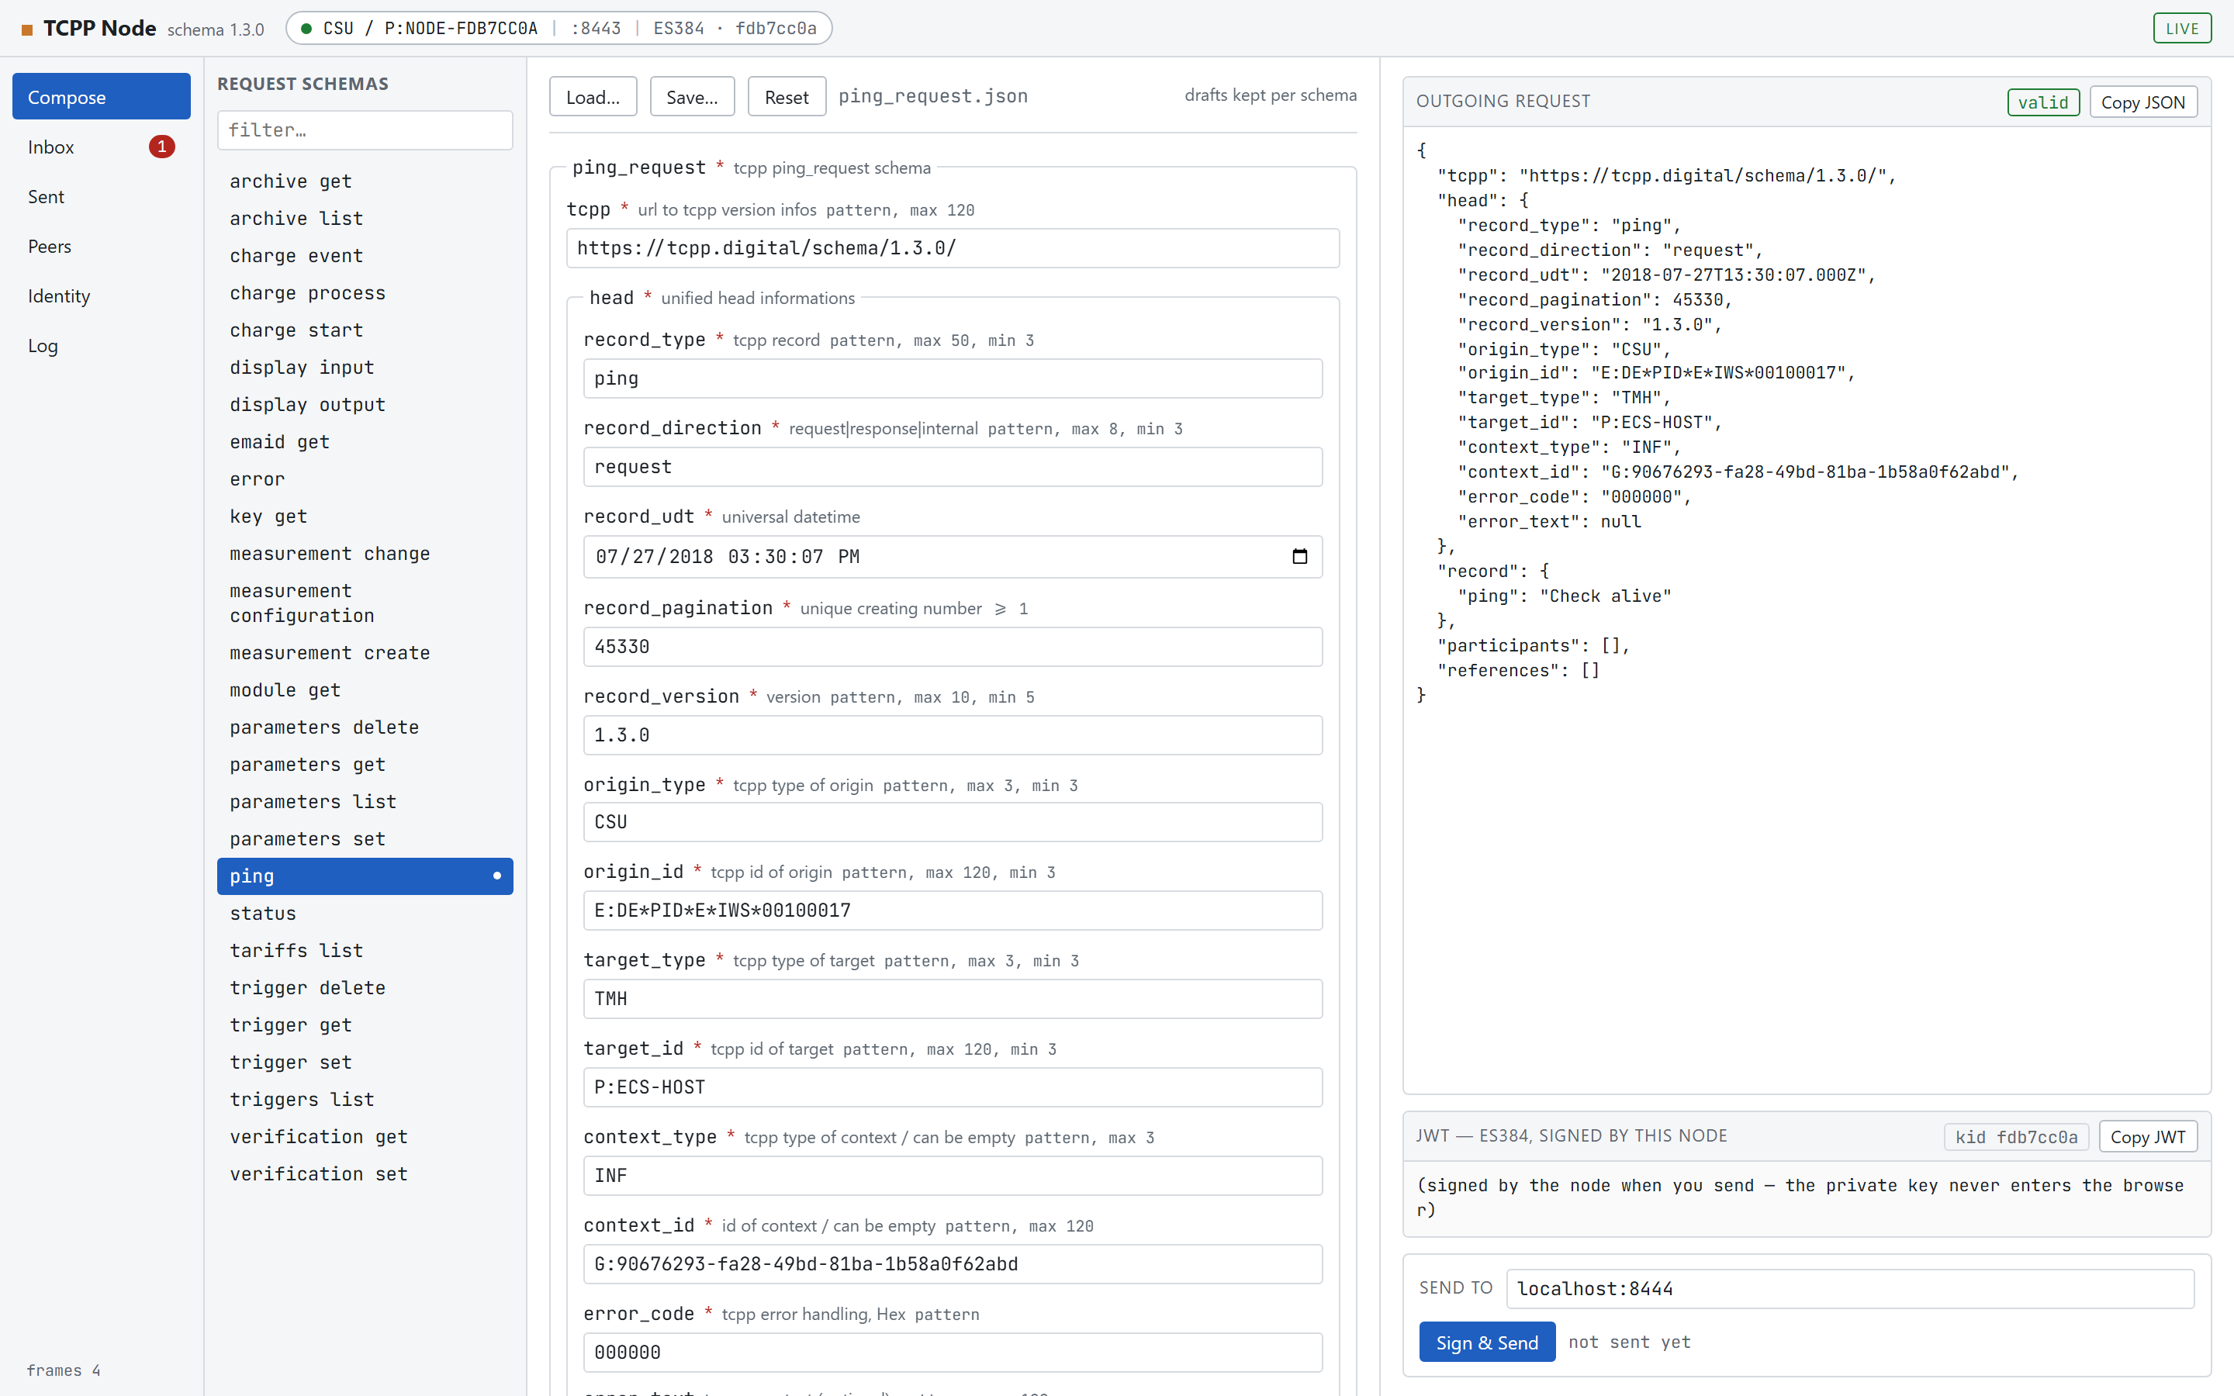
Task: Select the verification set schema
Action: (365, 1174)
